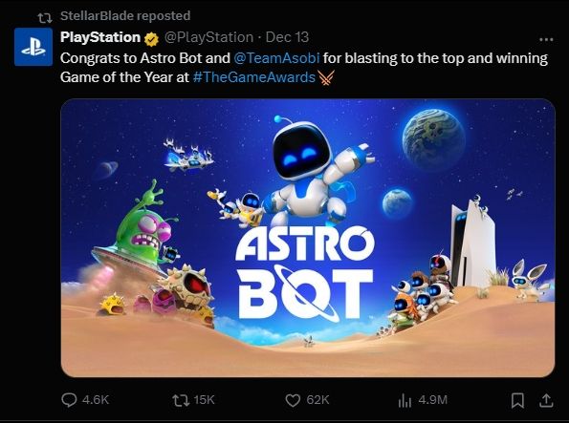The image size is (569, 423).
Task: Share the post via upload arrow icon
Action: pos(546,400)
